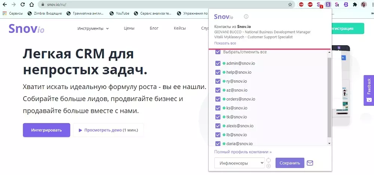Click the Показать все link
The width and height of the screenshot is (374, 175).
(x=225, y=43)
